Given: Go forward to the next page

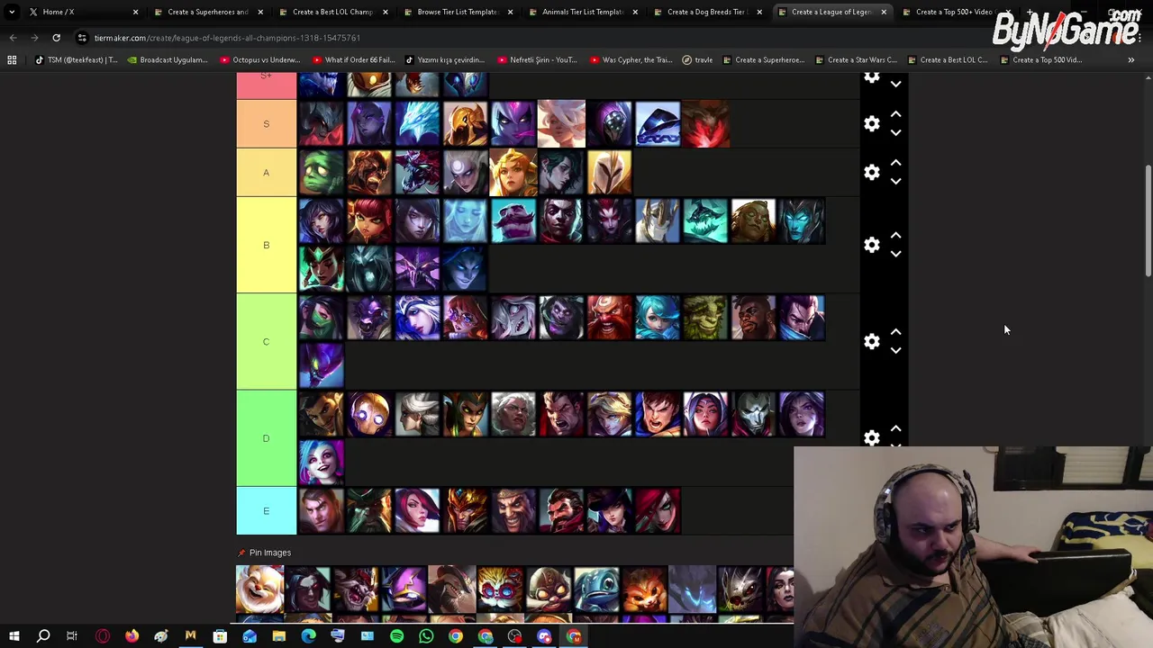Looking at the screenshot, I should 34,38.
